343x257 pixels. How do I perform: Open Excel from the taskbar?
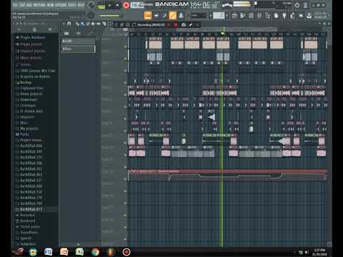(79, 252)
